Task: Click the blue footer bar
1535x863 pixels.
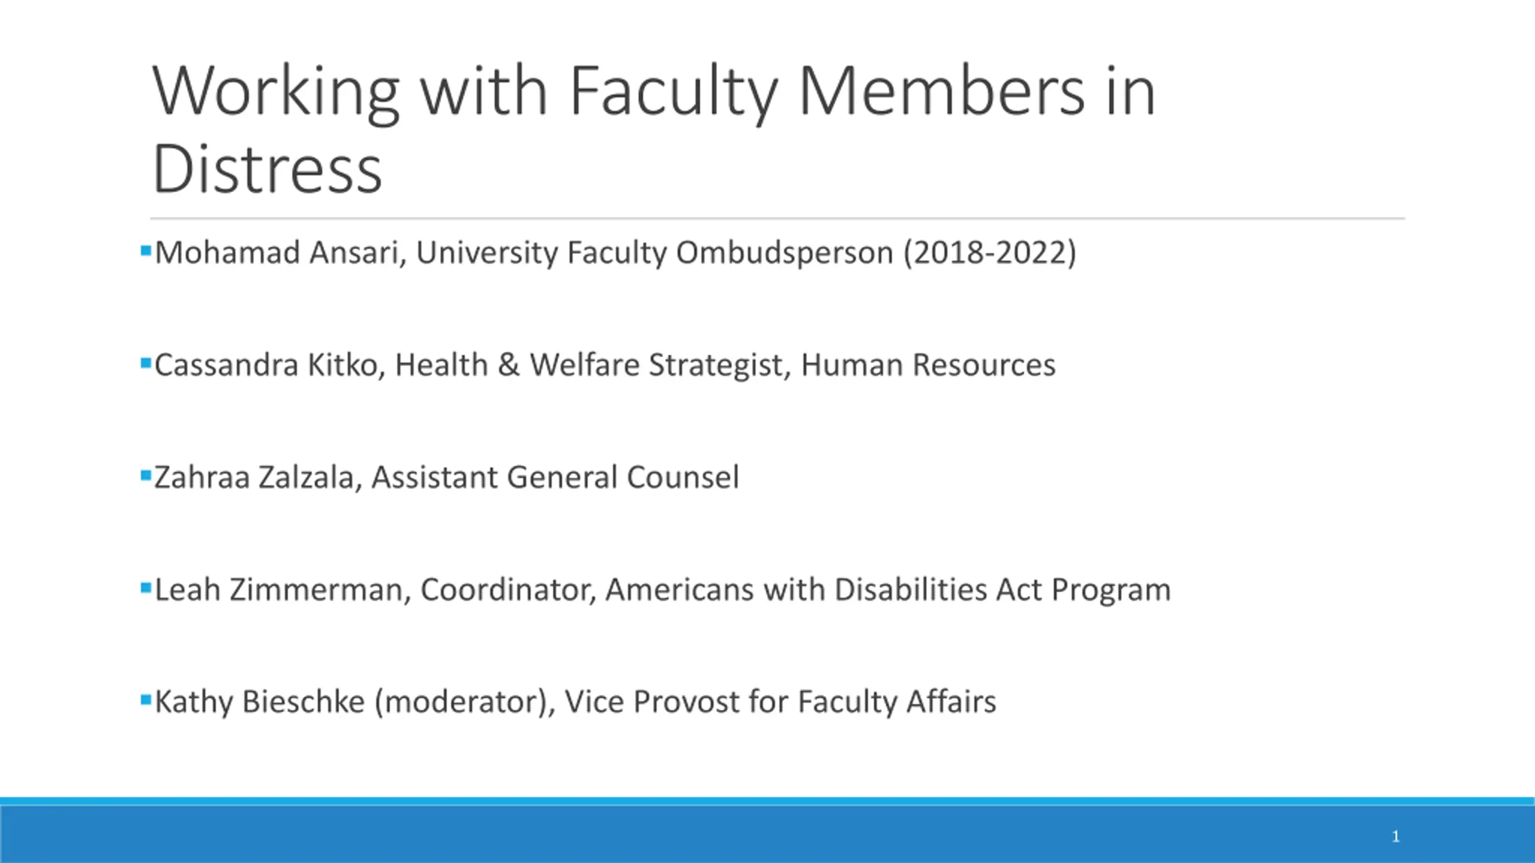Action: tap(767, 831)
